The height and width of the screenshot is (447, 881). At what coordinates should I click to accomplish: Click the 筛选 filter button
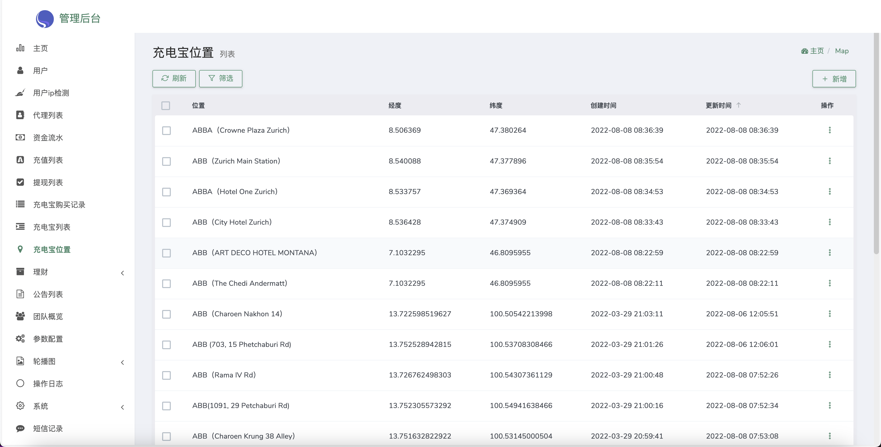[x=221, y=79]
